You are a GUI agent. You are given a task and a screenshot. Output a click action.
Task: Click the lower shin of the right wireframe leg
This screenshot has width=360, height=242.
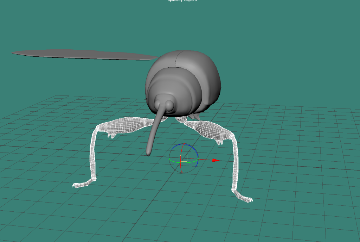point(235,166)
